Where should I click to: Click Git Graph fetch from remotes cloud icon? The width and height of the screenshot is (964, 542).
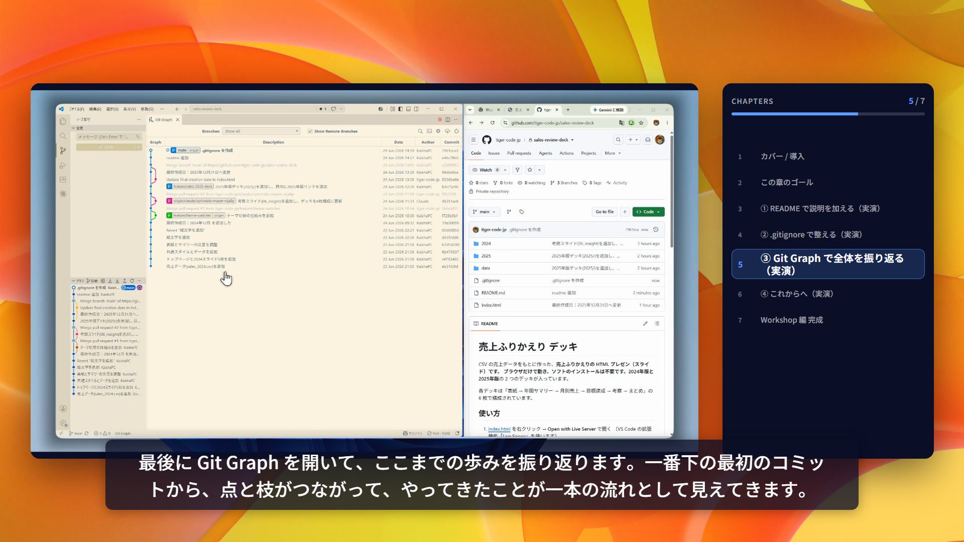447,131
